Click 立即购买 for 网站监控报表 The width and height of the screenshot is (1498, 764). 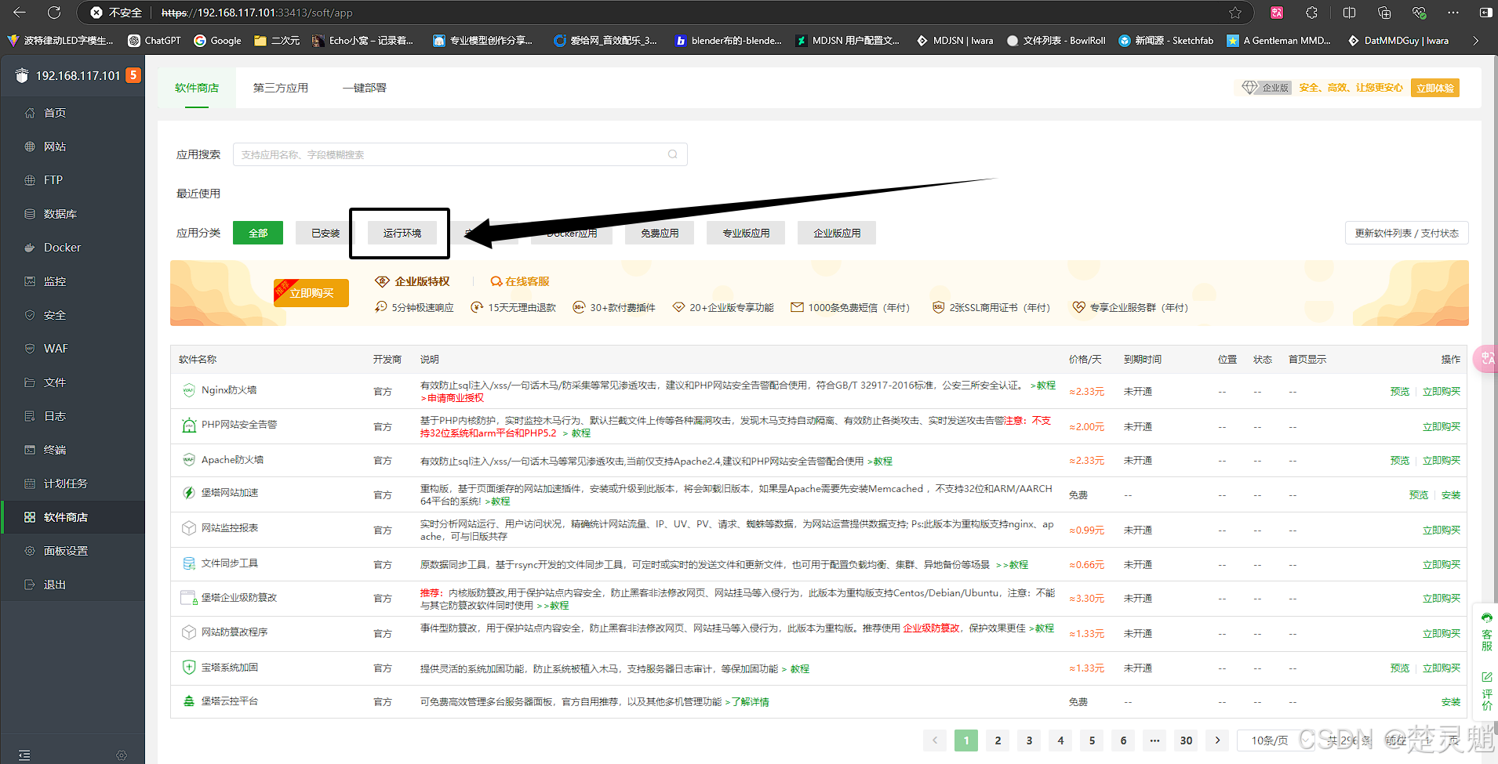(1442, 530)
